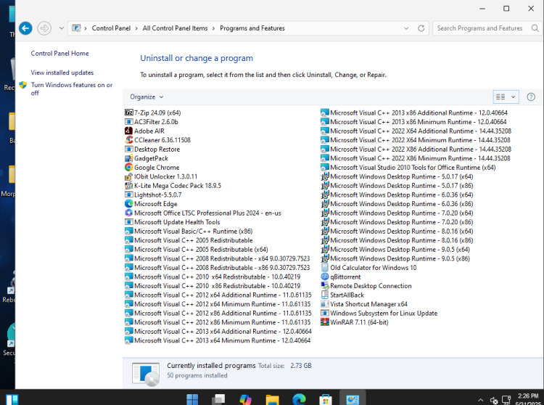Open Copilot from the taskbar
The height and width of the screenshot is (405, 544).
(x=246, y=399)
